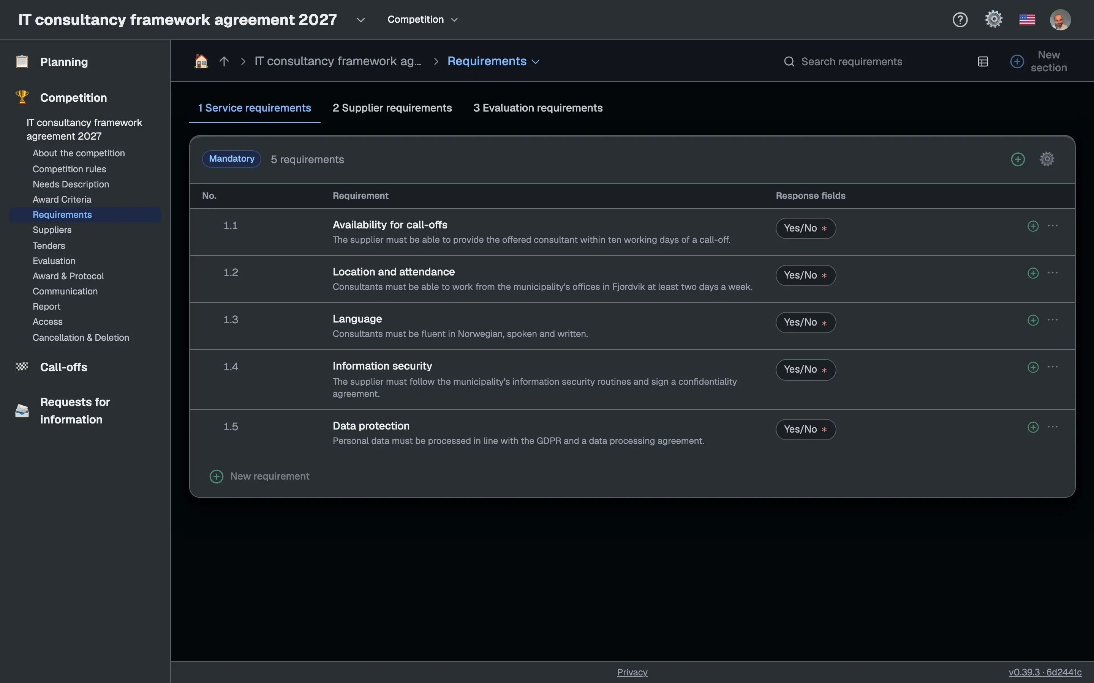Viewport: 1094px width, 683px height.
Task: Open section settings gear icon
Action: [x=1047, y=159]
